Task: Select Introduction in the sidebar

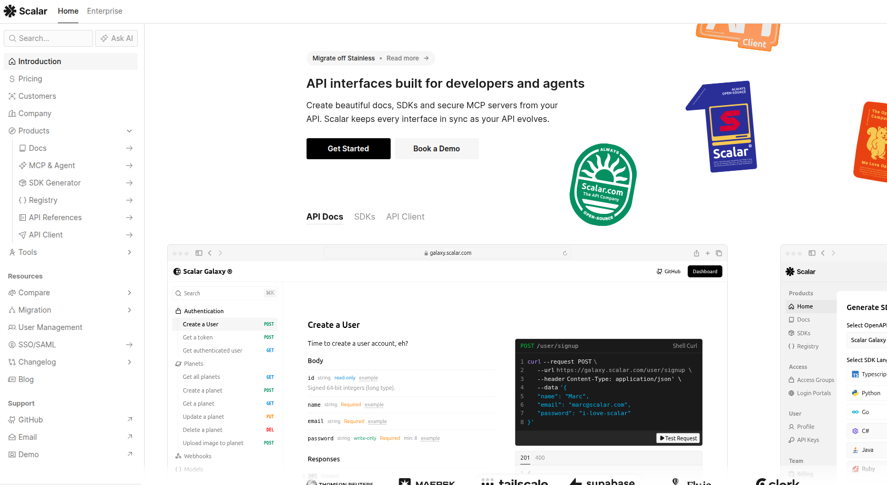Action: point(70,61)
